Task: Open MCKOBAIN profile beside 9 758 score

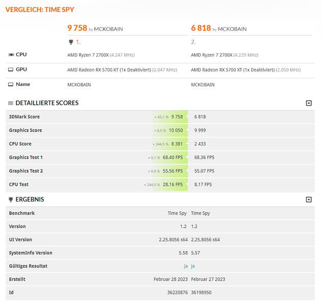Action: tap(109, 29)
